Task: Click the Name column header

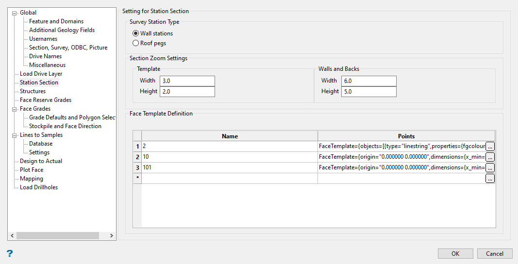Action: point(230,136)
